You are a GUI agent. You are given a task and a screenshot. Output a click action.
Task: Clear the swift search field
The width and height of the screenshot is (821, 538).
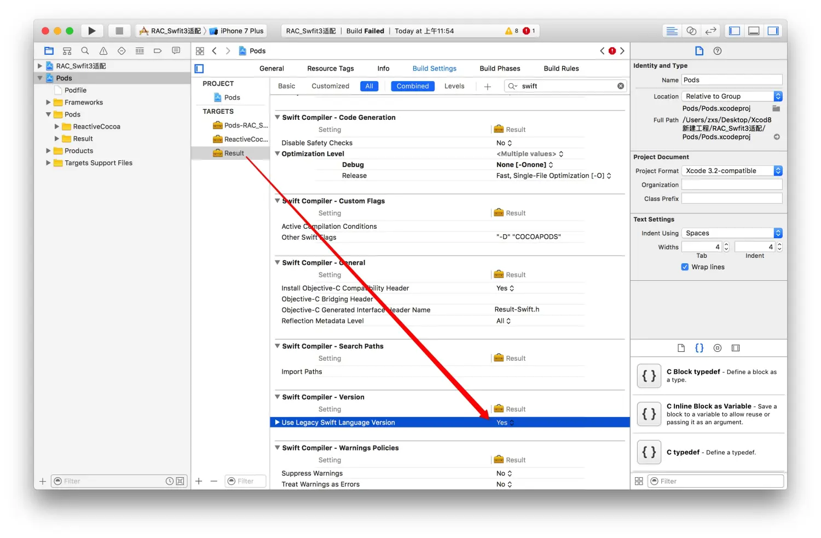[621, 86]
